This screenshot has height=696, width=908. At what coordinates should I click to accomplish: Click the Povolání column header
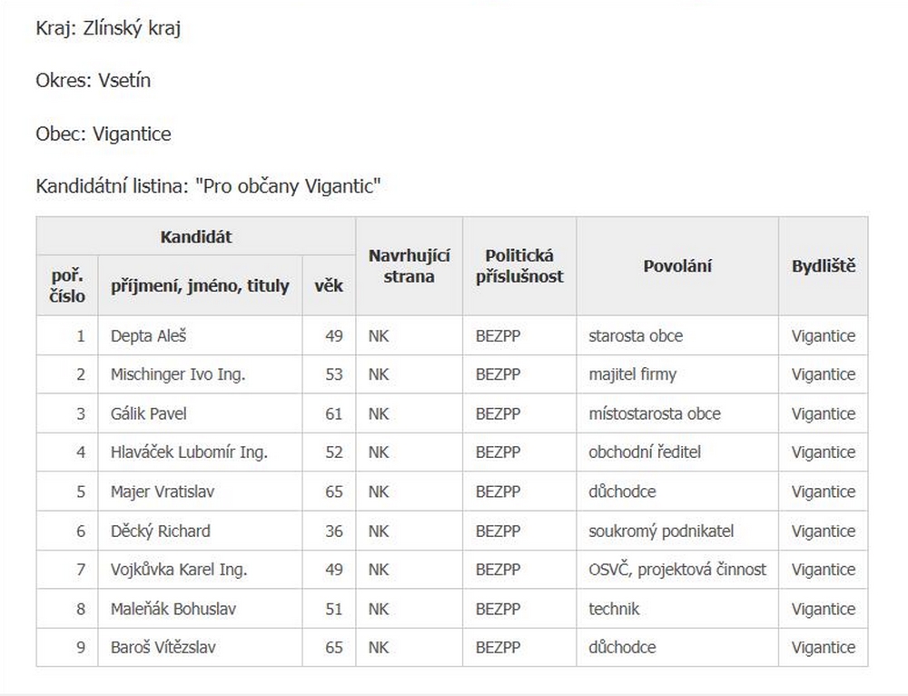(x=677, y=266)
